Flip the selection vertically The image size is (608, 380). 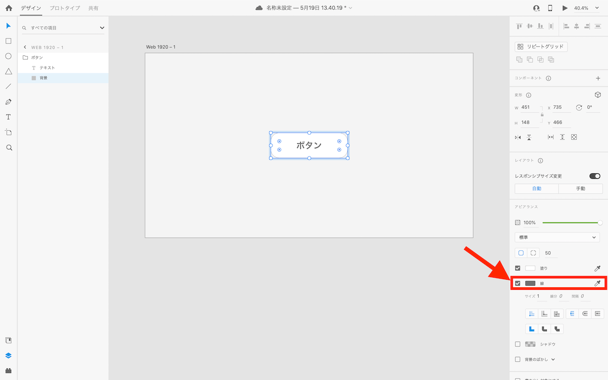pyautogui.click(x=529, y=137)
